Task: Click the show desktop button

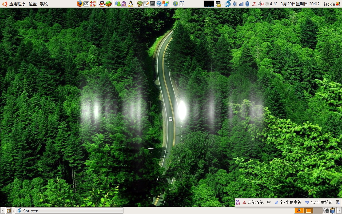Action: pos(9,211)
